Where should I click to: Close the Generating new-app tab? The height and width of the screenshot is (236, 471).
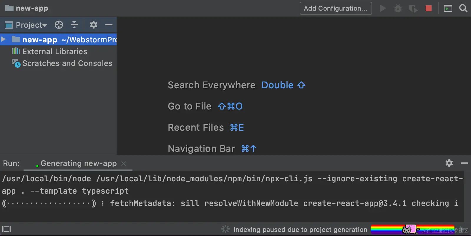pyautogui.click(x=124, y=163)
